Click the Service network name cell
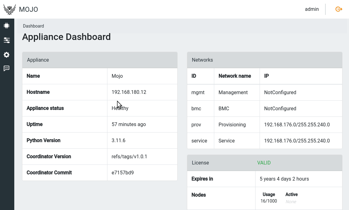This screenshot has width=349, height=210. 227,141
